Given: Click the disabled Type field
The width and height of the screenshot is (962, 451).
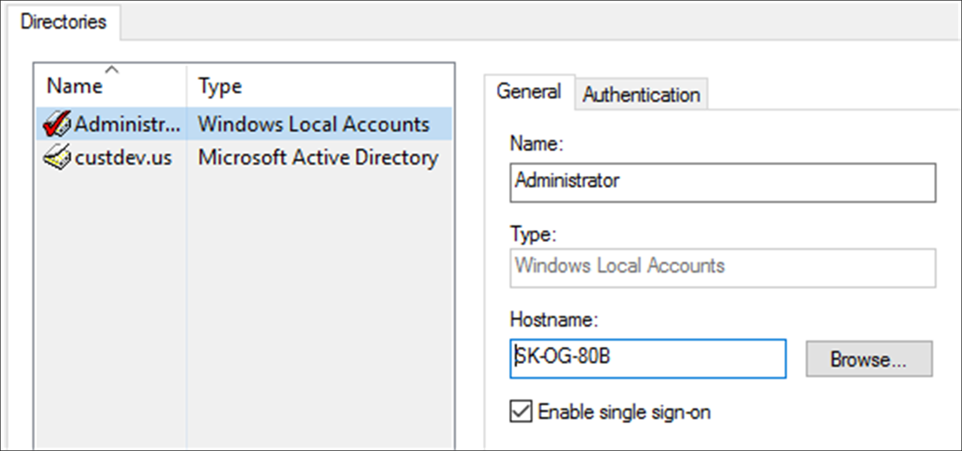Looking at the screenshot, I should [x=723, y=268].
